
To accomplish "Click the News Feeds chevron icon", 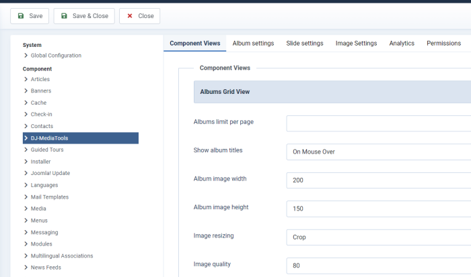I will (x=26, y=268).
